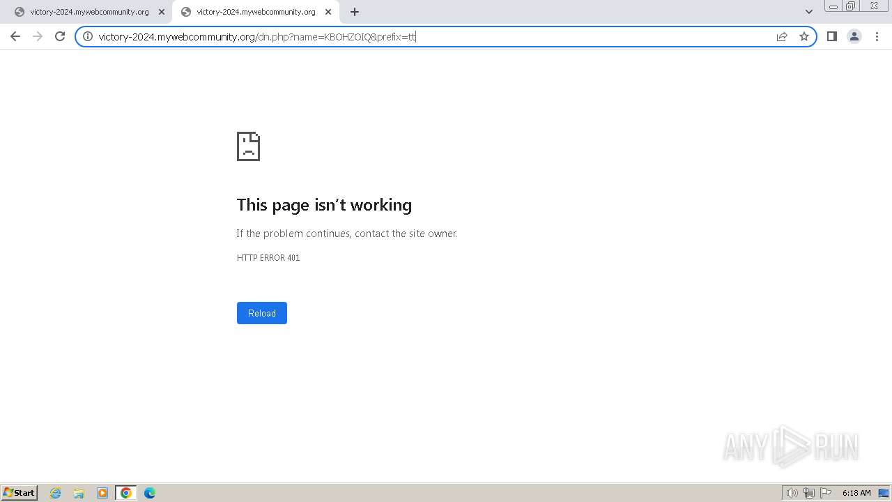Click the sad page error icon

248,146
